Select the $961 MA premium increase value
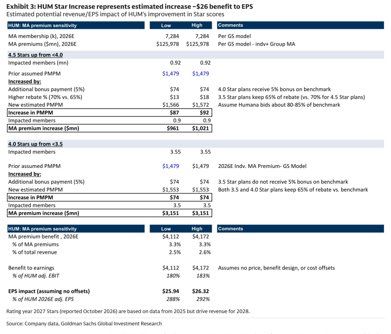391x334 pixels. pyautogui.click(x=173, y=128)
